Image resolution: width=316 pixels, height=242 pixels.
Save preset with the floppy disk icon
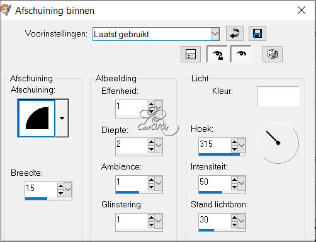tap(257, 33)
